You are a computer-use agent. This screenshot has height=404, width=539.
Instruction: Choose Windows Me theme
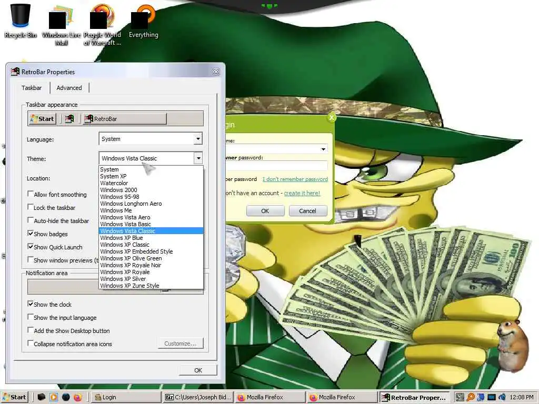pyautogui.click(x=151, y=210)
